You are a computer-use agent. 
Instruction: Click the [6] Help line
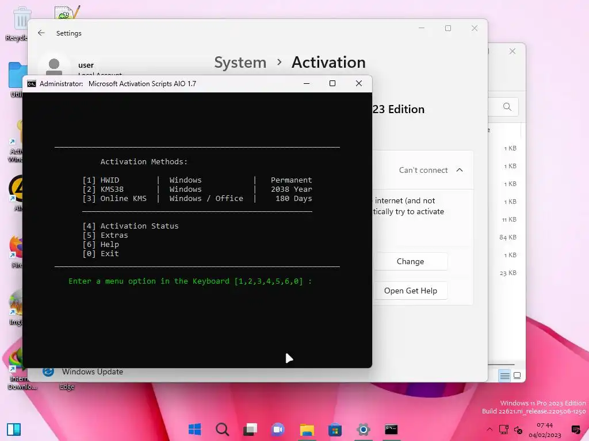[x=101, y=245]
